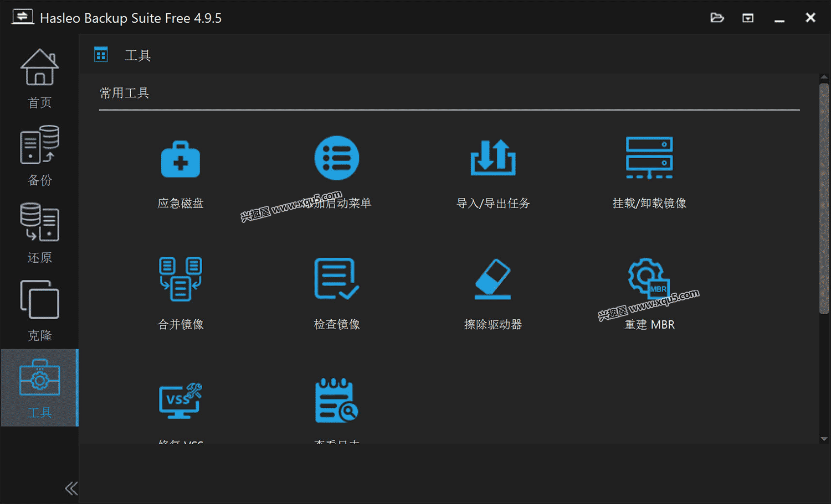Open the 还原 restore section

(39, 233)
